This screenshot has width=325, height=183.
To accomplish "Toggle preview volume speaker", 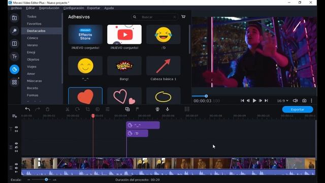I will point(295,101).
